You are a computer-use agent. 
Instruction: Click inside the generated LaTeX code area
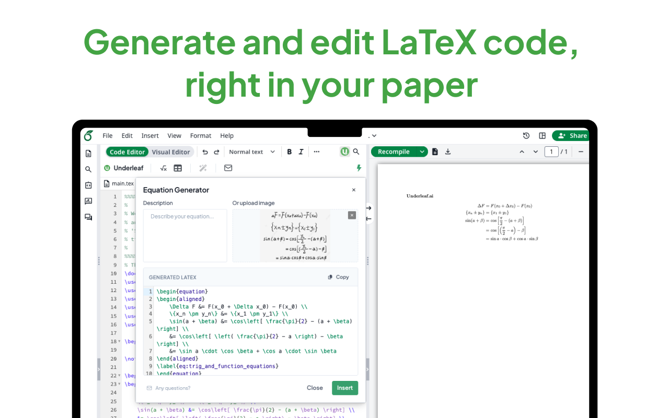pyautogui.click(x=250, y=331)
